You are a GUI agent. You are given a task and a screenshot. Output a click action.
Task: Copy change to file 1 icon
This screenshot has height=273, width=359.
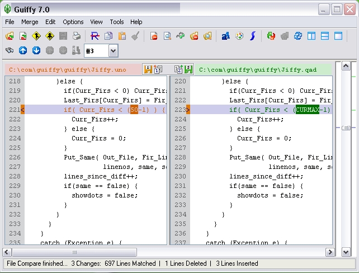(158, 69)
